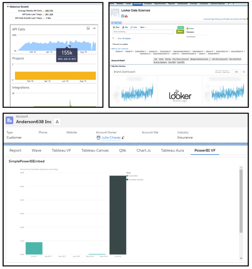Toggle the Closed Won legend series

pos(127,176)
